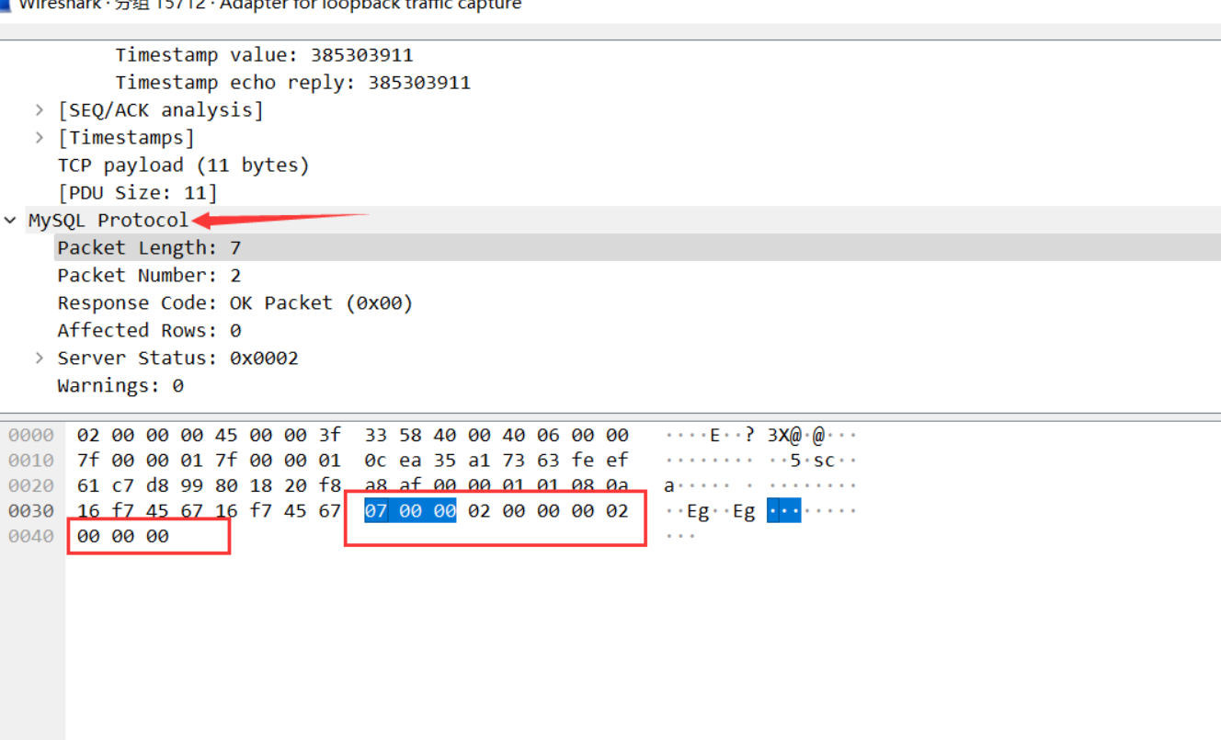Expand the Server Status: 0x0002 field

coord(39,358)
